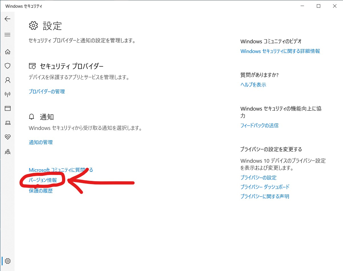Open Account protection person icon
Viewport: 343px width, 271px height.
[x=8, y=80]
